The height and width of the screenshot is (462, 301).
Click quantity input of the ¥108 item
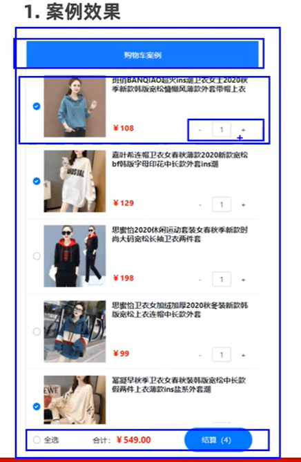(x=222, y=130)
